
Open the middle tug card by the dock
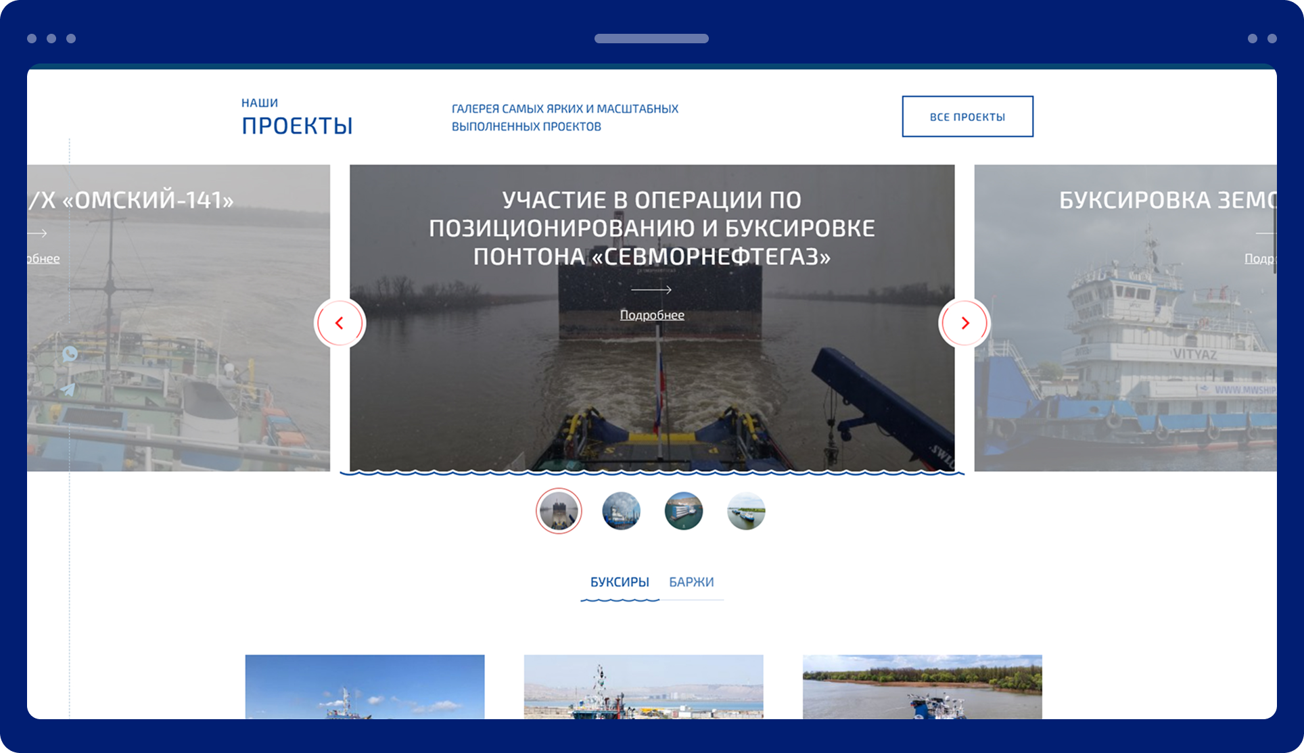643,687
